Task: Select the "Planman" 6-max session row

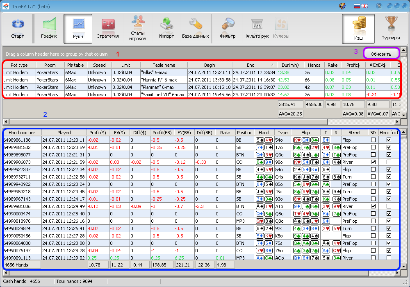Action: pyautogui.click(x=201, y=87)
